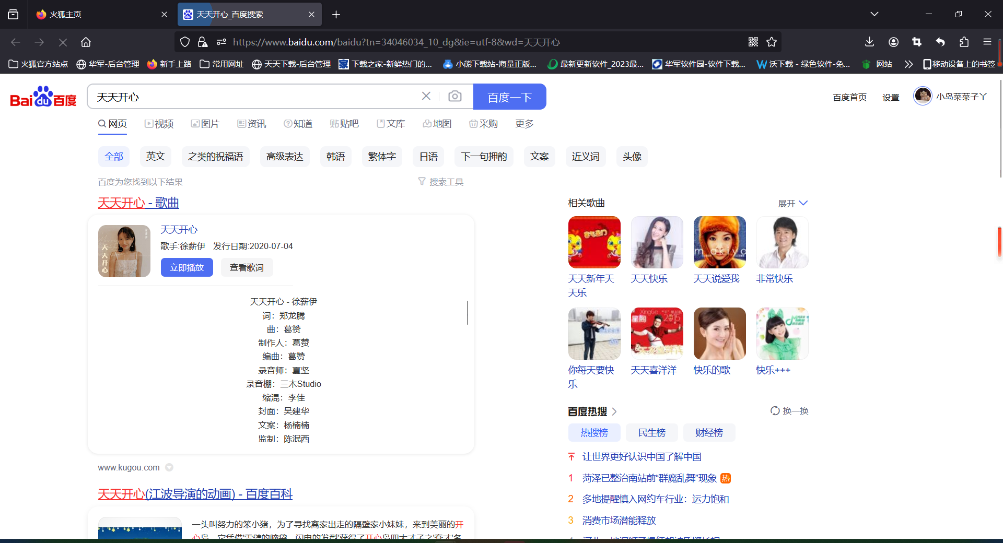Open 移动设备上的书签 folder
The height and width of the screenshot is (543, 1003).
click(x=959, y=64)
